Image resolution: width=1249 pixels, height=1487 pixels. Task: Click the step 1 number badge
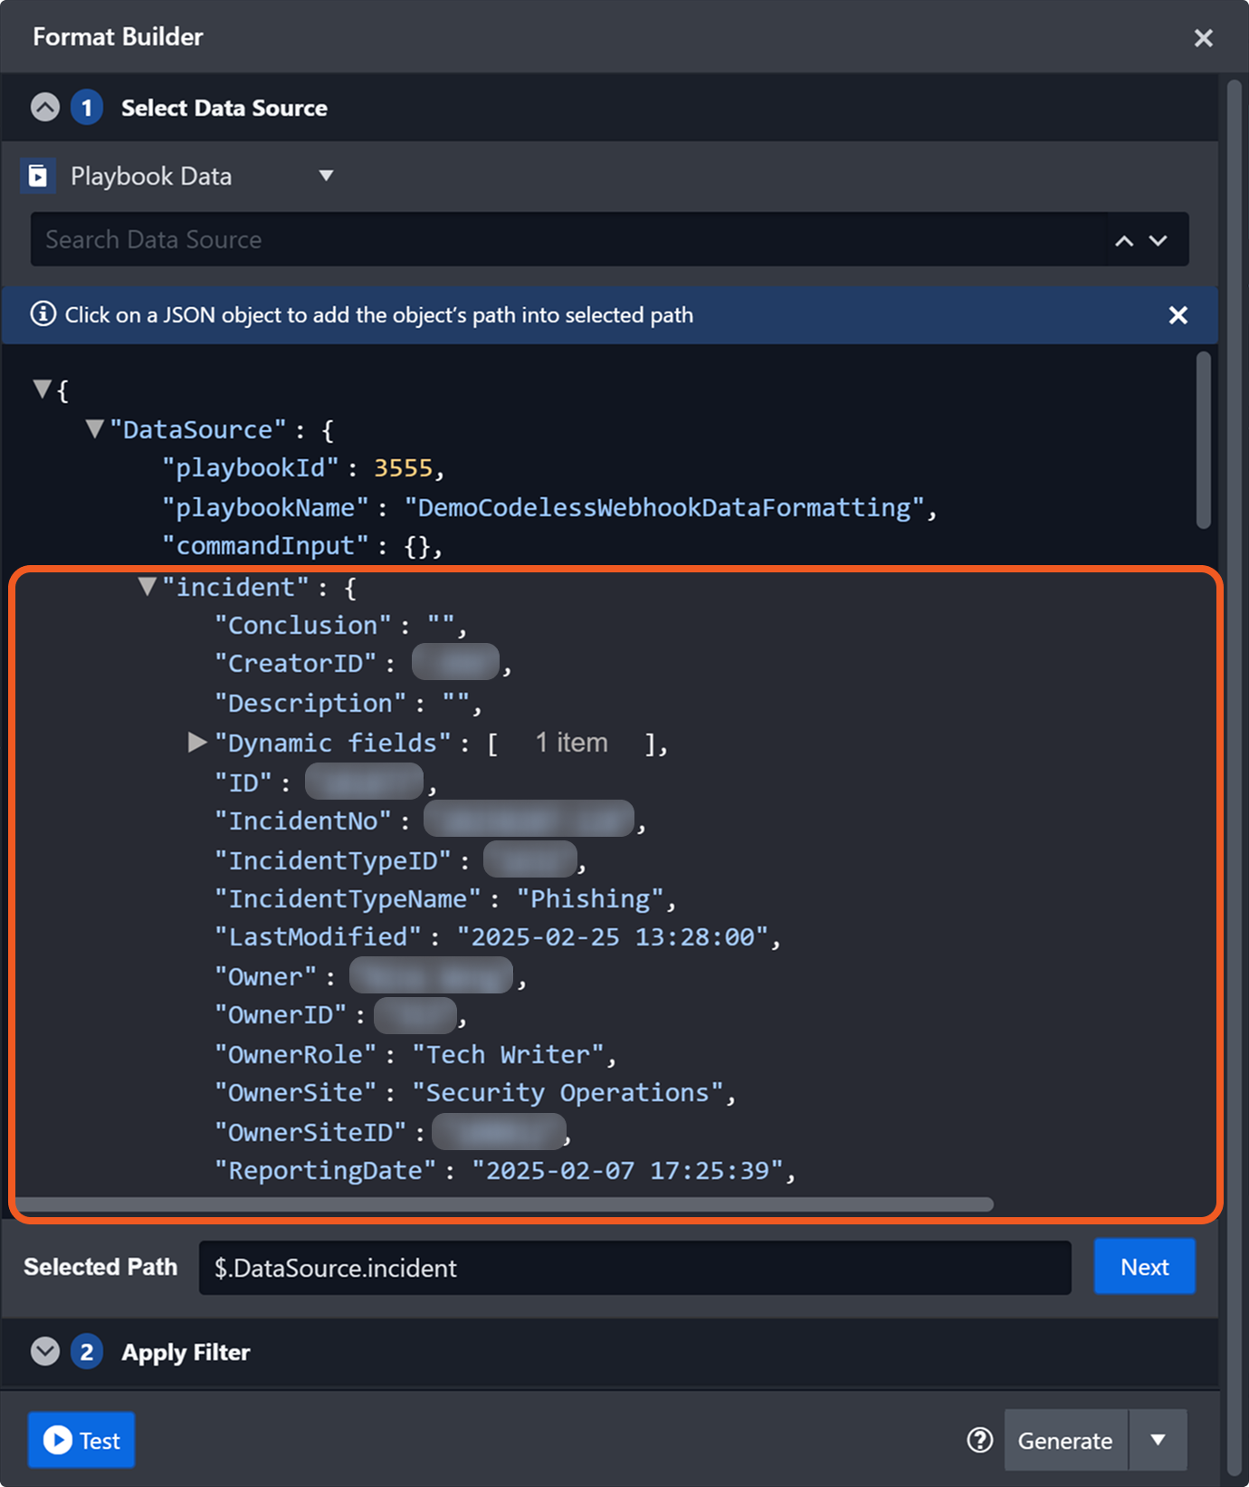tap(87, 108)
